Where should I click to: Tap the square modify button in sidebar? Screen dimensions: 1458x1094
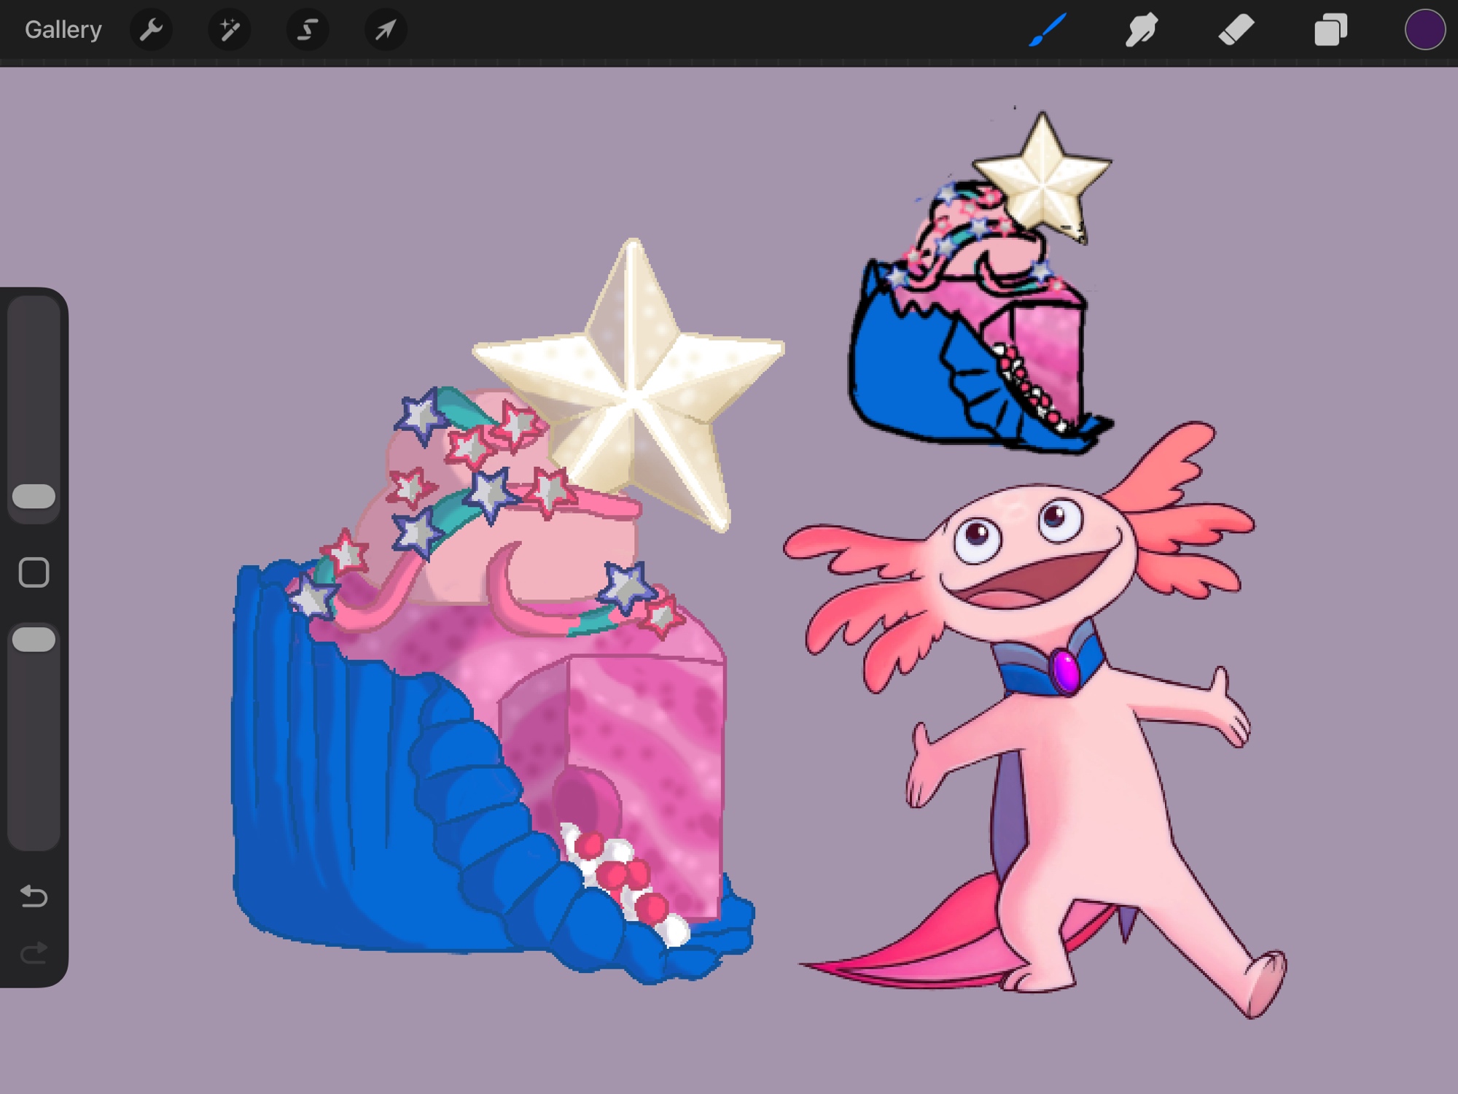[34, 573]
